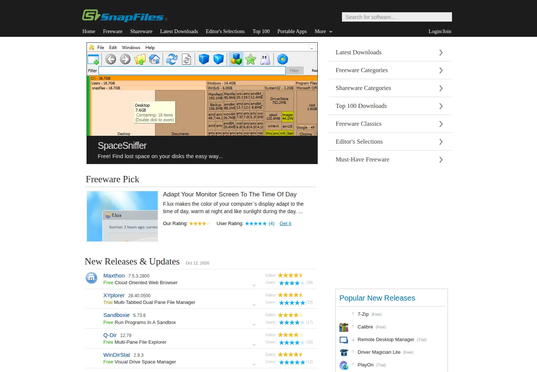Click the Freeware Pick heading

tap(112, 179)
